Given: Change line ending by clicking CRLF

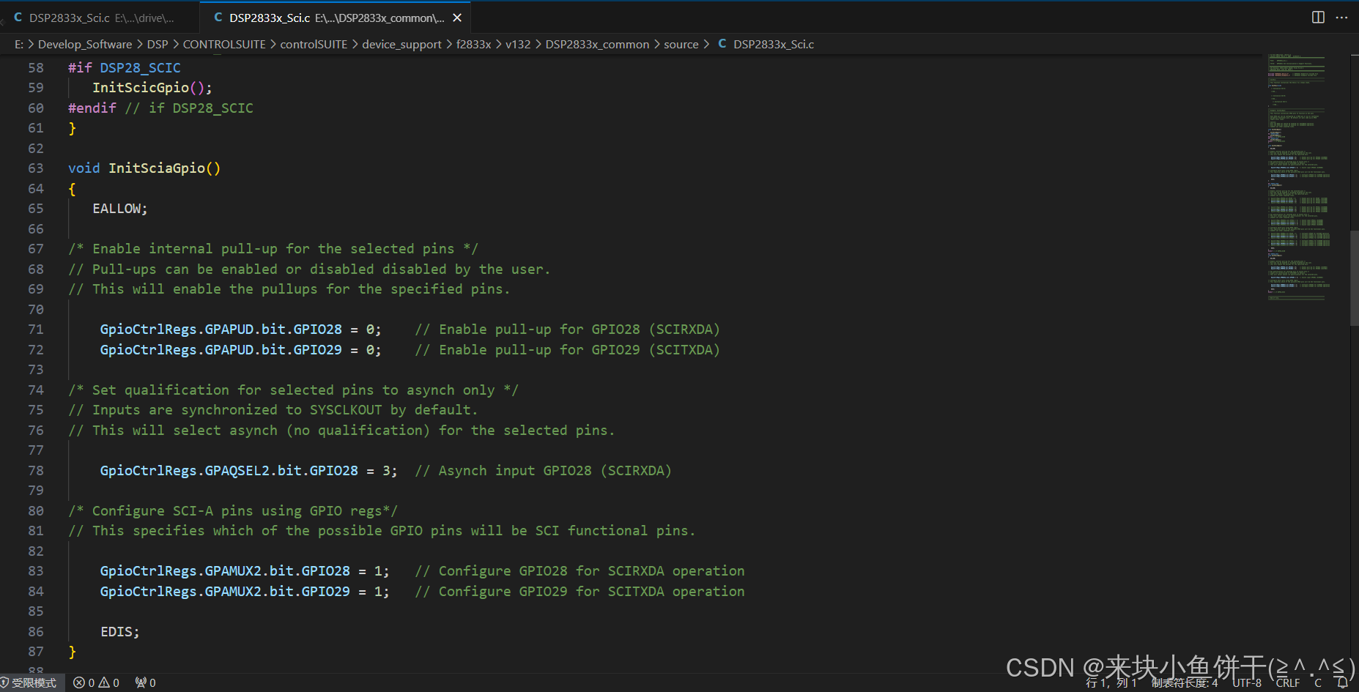Looking at the screenshot, I should click(1287, 682).
